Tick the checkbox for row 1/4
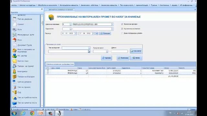Viewport: 207px width, 116px height. click(x=48, y=73)
